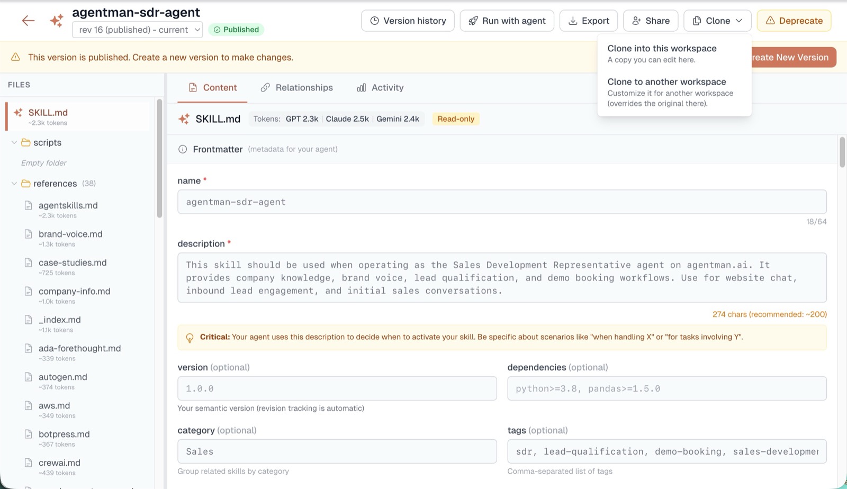Click the file icon next to ada-forethought.md

(29, 348)
